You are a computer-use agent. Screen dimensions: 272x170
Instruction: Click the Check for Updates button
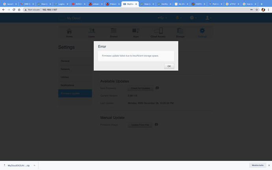(x=140, y=88)
